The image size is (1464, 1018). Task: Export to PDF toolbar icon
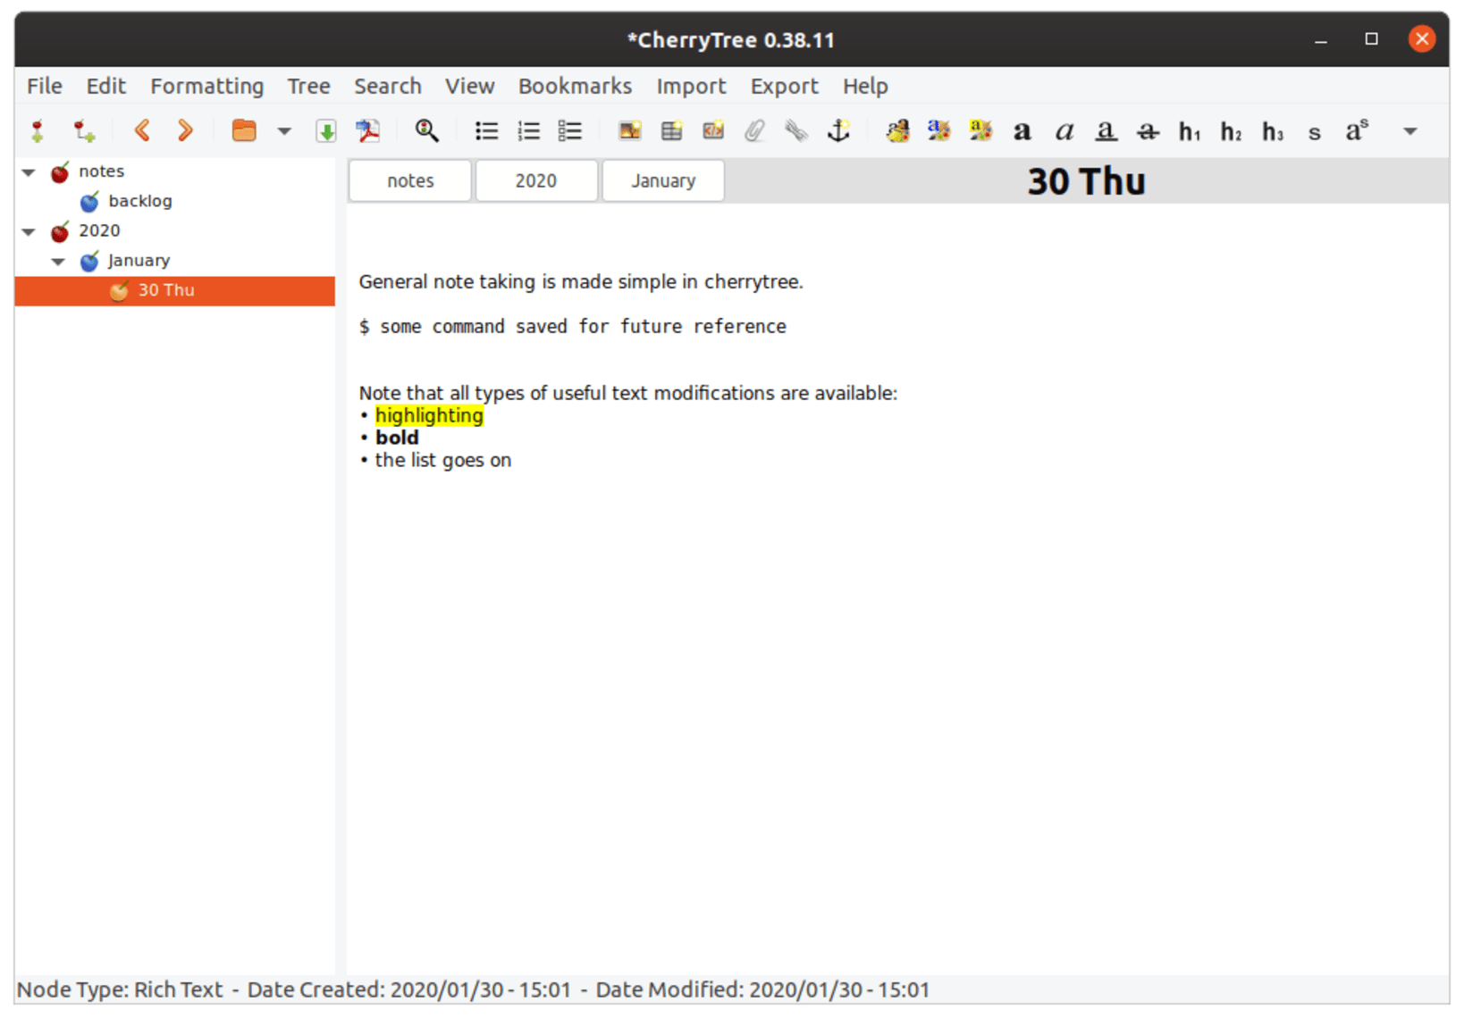coord(367,131)
